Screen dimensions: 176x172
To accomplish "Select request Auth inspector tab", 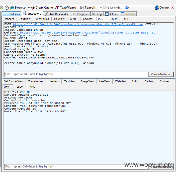I will [x=73, y=19].
